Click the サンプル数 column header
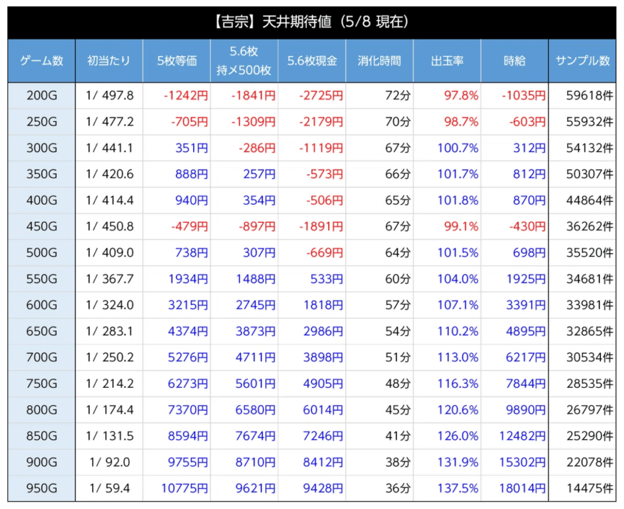 point(583,61)
